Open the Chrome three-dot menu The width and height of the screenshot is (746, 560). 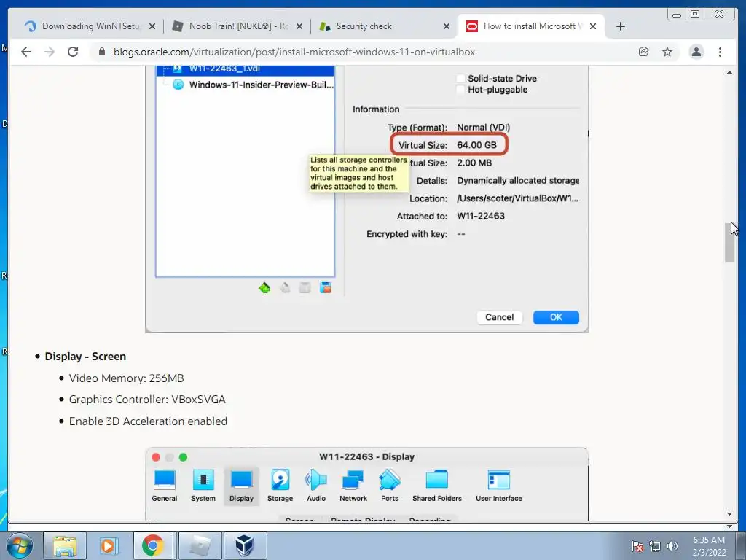pos(720,52)
